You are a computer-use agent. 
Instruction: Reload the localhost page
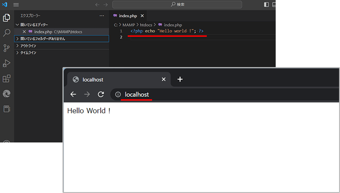click(x=101, y=94)
